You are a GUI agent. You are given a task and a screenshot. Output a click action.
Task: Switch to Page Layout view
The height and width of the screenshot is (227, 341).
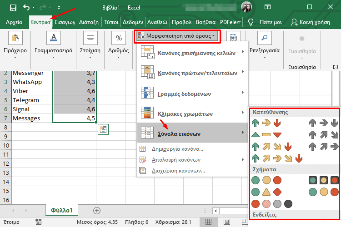point(227,222)
